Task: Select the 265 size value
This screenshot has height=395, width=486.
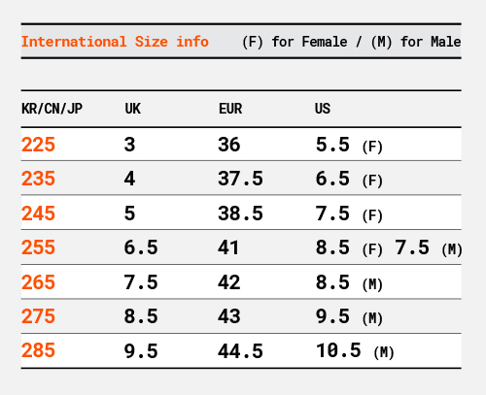Action: pyautogui.click(x=38, y=282)
